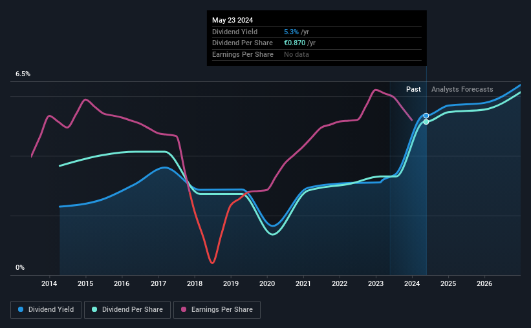Viewport: 531px width, 328px height.
Task: Toggle the Earnings Per Share legend button
Action: [217, 310]
